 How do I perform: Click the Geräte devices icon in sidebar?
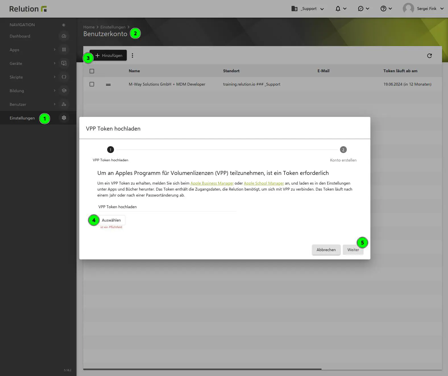[x=64, y=63]
